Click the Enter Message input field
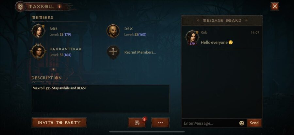The height and width of the screenshot is (135, 294). click(210, 123)
